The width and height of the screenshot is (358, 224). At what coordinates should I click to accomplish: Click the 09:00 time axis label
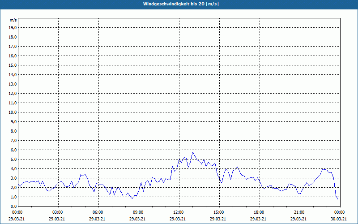click(138, 212)
